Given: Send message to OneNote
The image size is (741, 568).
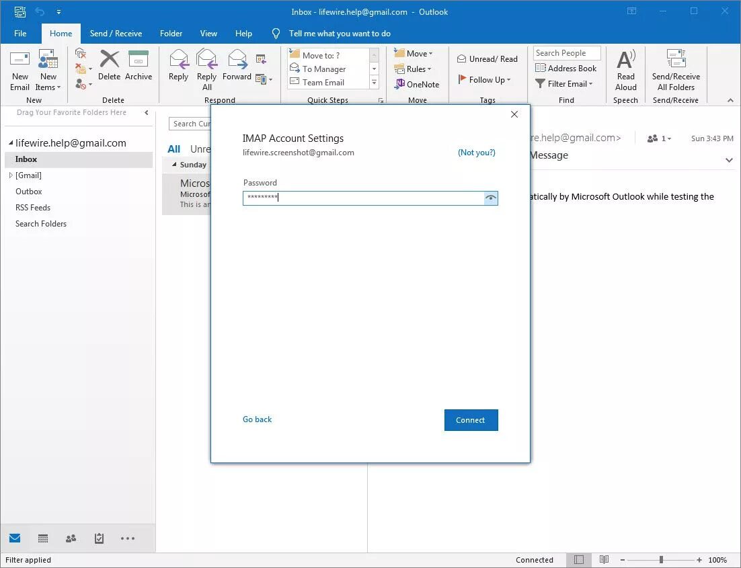Looking at the screenshot, I should 417,84.
